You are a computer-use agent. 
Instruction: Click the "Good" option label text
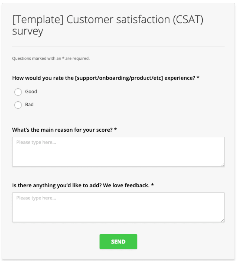[31, 92]
